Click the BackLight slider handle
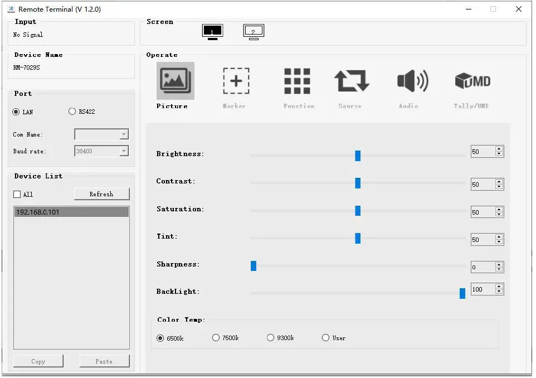 click(x=462, y=293)
